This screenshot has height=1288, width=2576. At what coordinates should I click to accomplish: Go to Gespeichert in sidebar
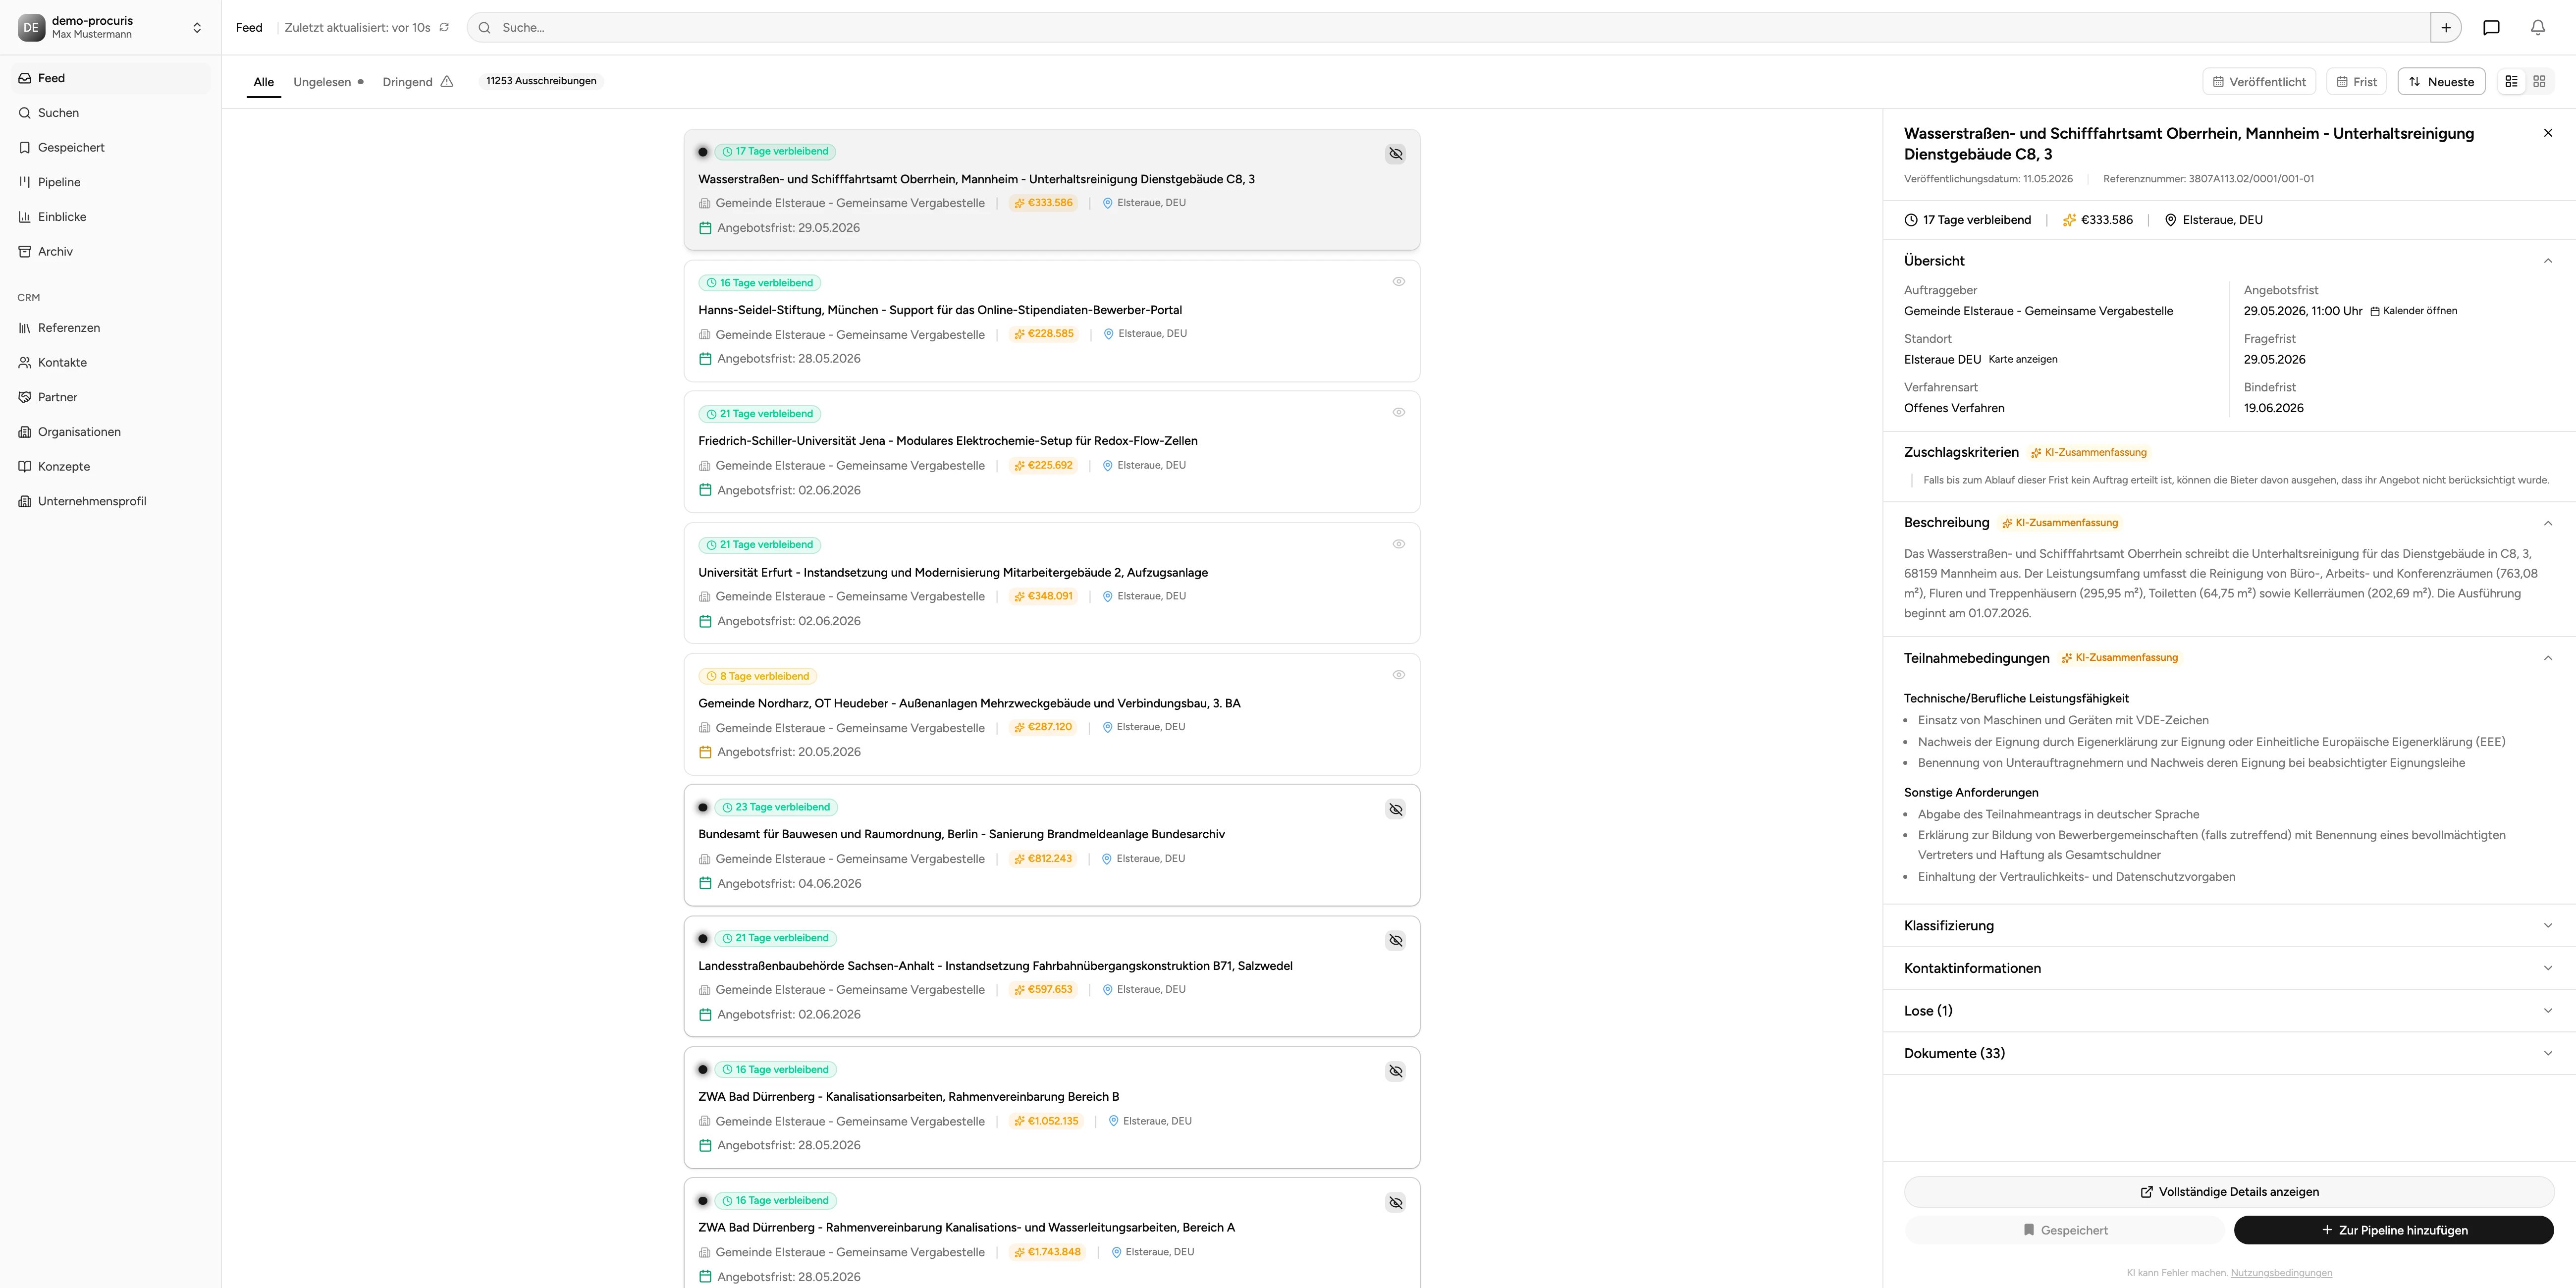[110, 148]
